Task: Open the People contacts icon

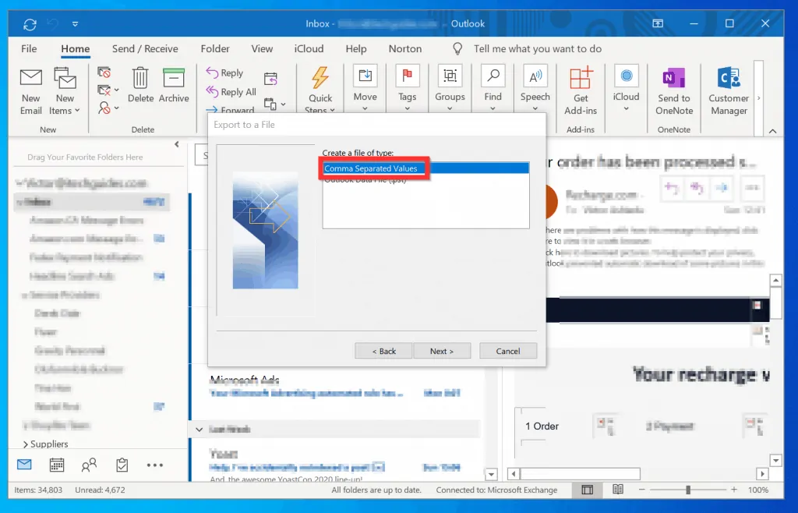Action: [x=89, y=465]
